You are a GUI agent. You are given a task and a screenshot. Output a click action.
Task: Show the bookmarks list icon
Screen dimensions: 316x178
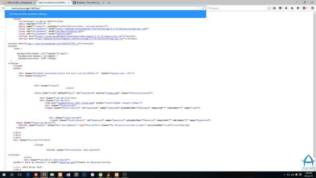coord(275,8)
